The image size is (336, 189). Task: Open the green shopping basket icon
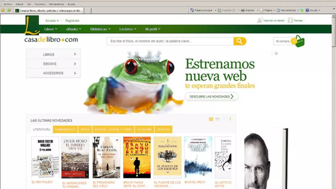coord(299,41)
